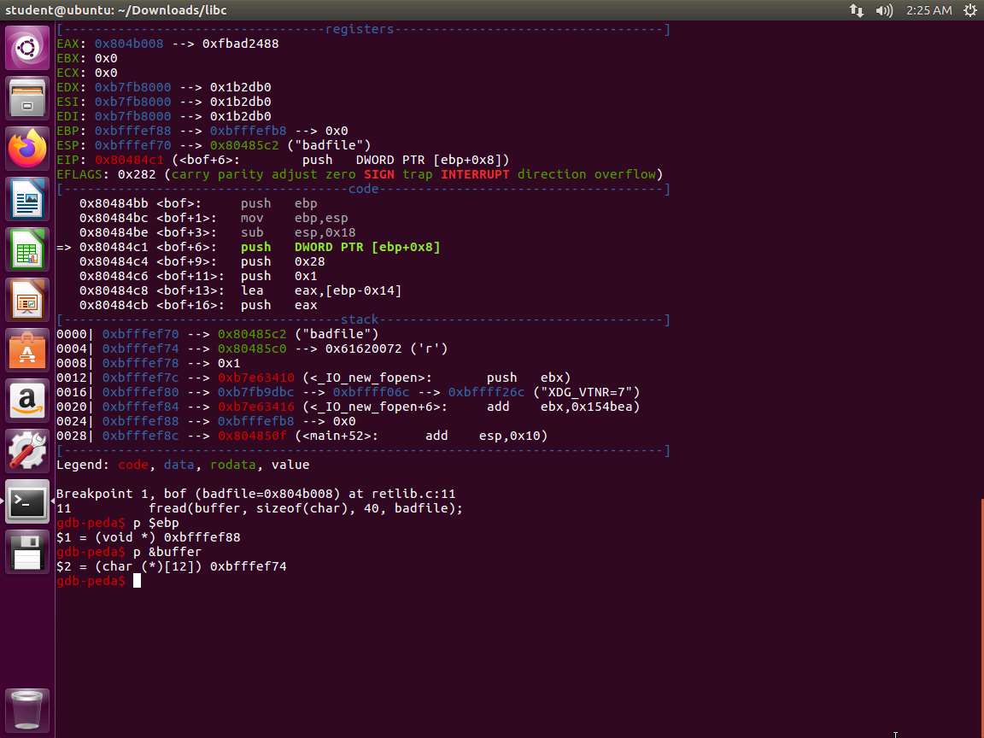This screenshot has height=738, width=984.
Task: Click the terminal title in the top bar
Action: (117, 10)
